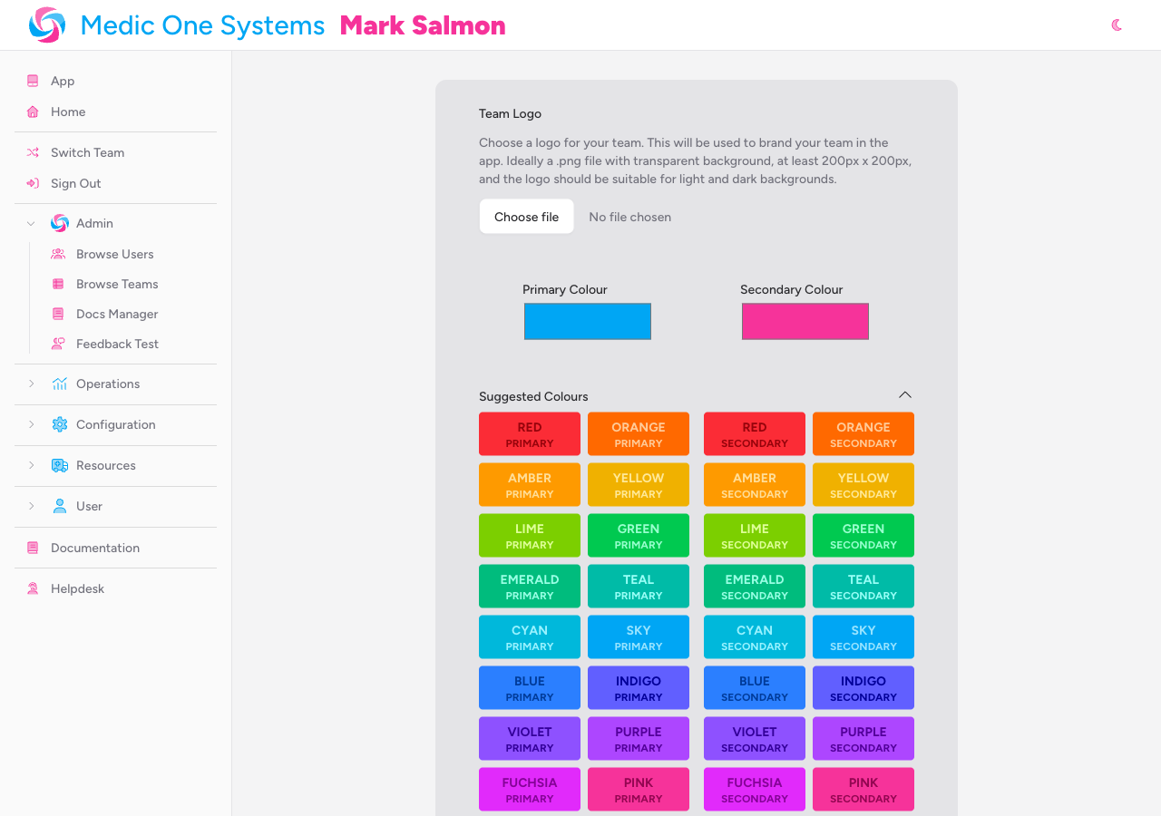This screenshot has height=816, width=1161.
Task: Click the Helpdesk icon
Action: [x=33, y=588]
